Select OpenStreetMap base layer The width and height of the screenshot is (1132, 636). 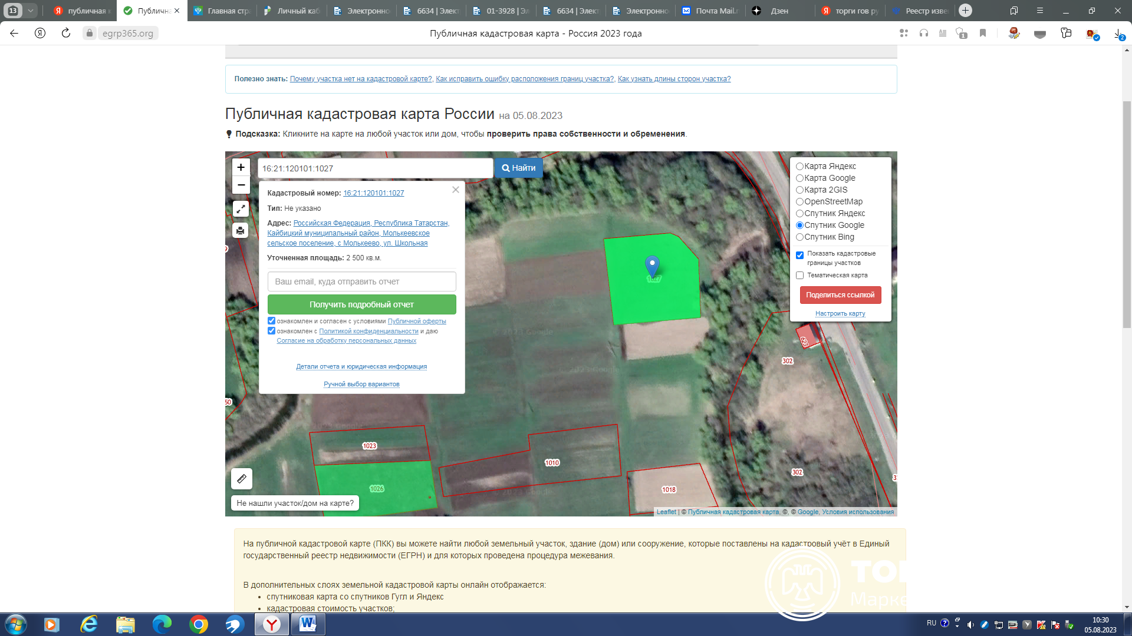tap(800, 202)
